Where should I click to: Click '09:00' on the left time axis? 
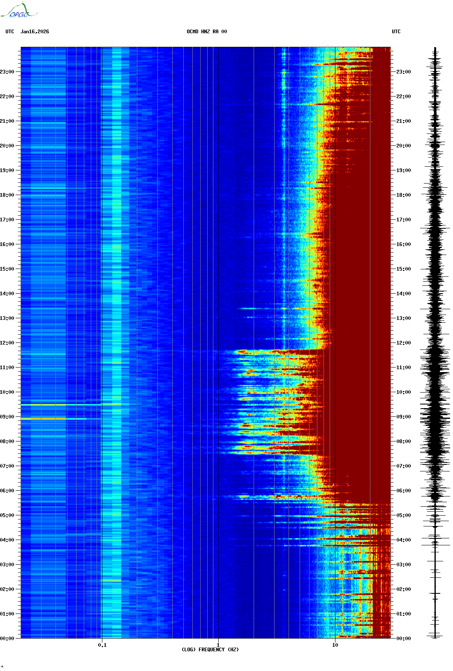point(7,417)
